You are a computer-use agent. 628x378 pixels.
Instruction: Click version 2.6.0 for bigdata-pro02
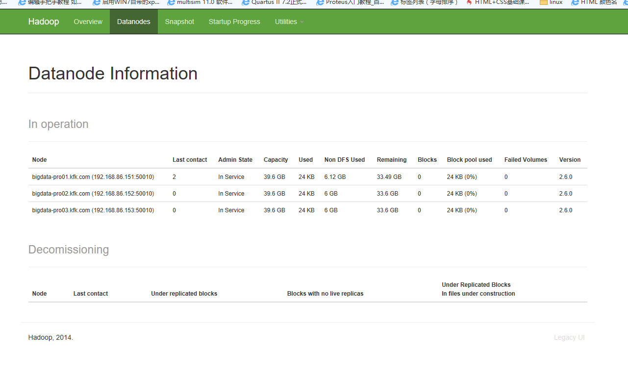pos(566,194)
